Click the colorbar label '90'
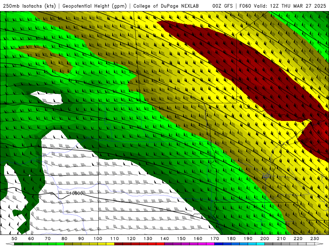329x246 pixels. [x=81, y=239]
